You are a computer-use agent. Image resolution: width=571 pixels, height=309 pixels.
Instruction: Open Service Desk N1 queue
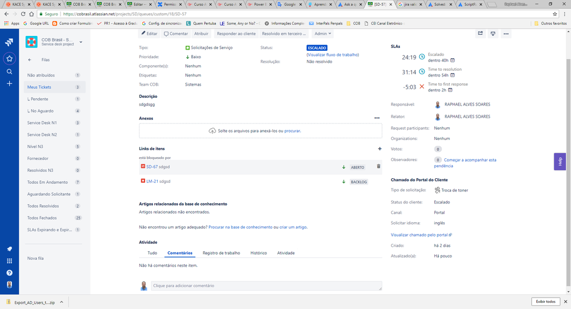click(x=54, y=123)
